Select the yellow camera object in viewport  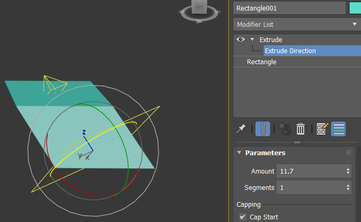point(55,84)
